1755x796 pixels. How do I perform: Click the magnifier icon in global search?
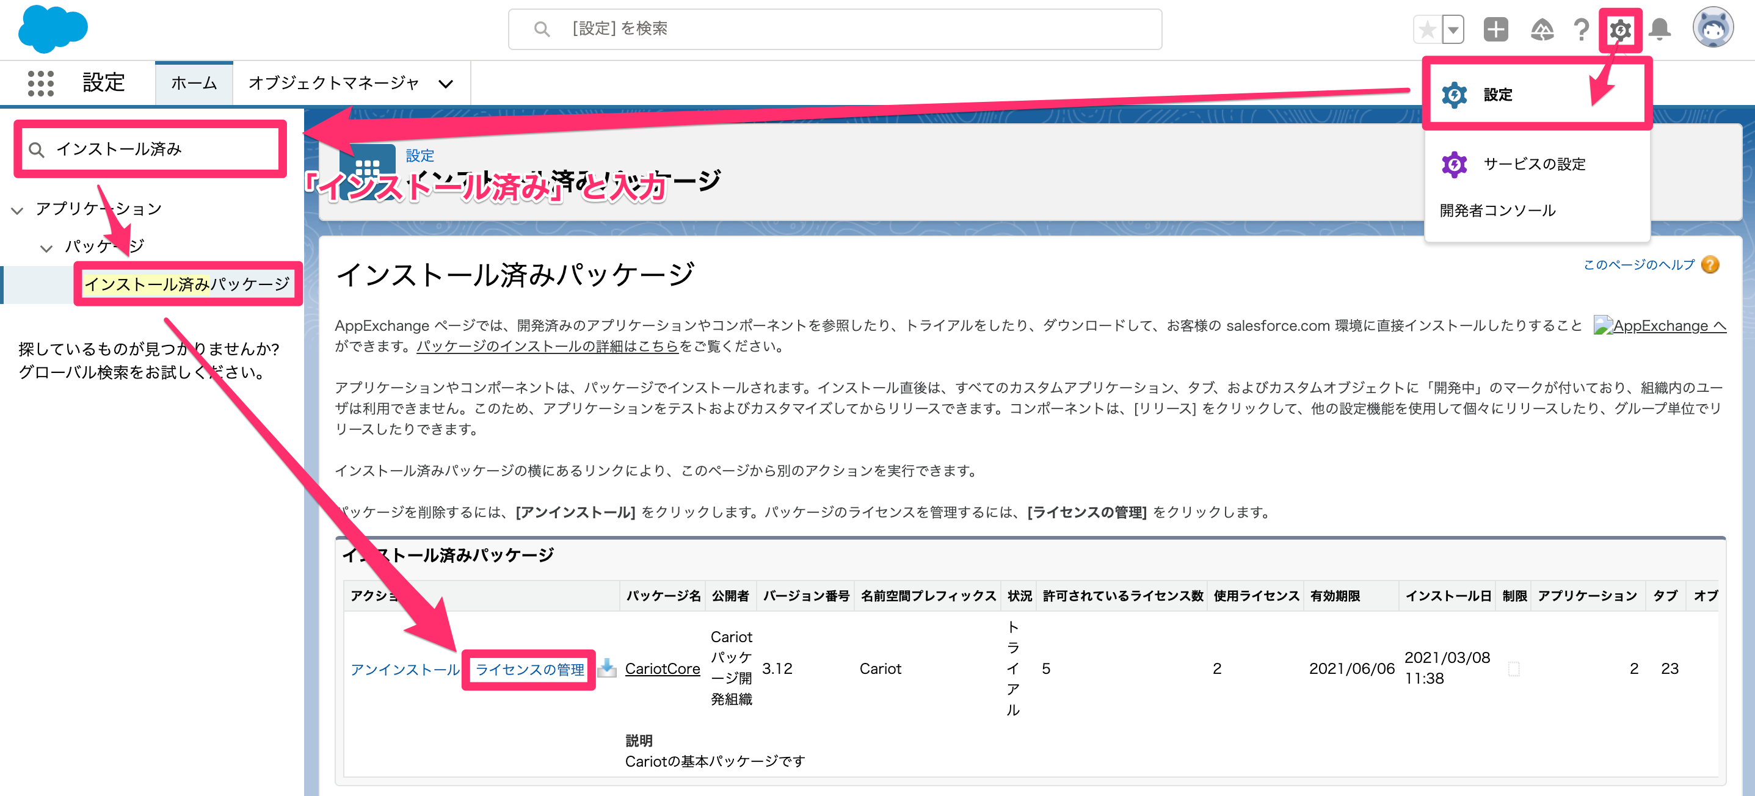coord(542,29)
